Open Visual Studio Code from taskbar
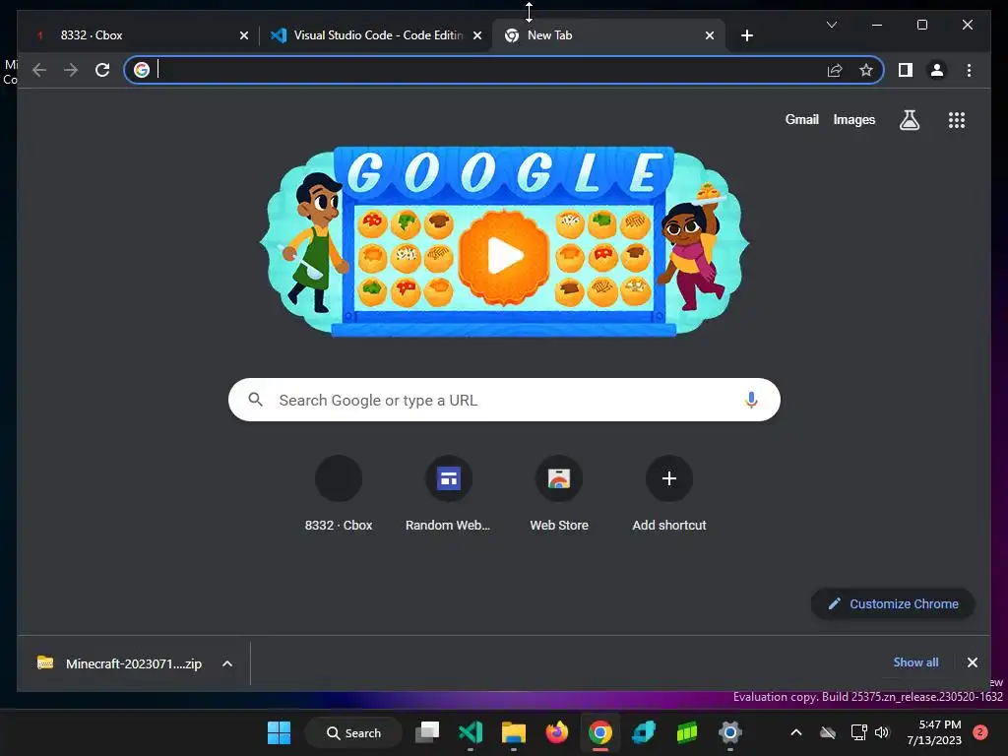The width and height of the screenshot is (1008, 756). pyautogui.click(x=471, y=732)
